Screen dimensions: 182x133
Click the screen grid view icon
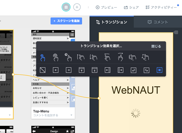pos(66,7)
